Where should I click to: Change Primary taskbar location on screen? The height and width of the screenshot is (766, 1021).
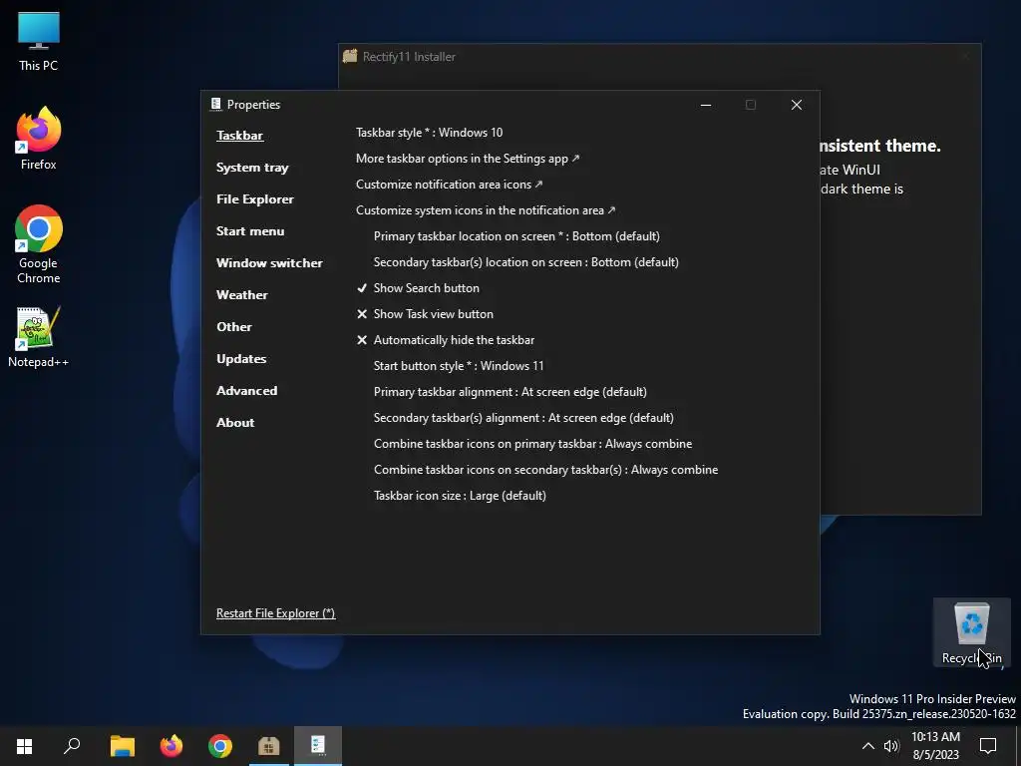[x=516, y=236]
